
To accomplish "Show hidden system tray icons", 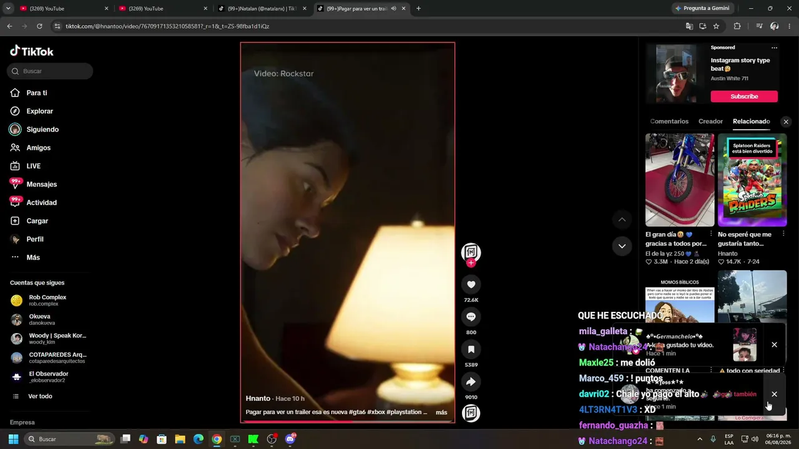I will pyautogui.click(x=699, y=439).
